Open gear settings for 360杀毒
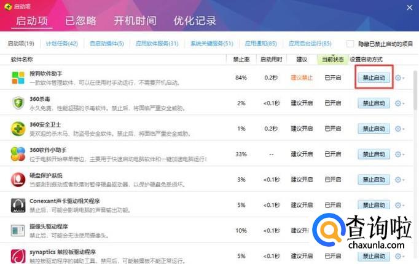This screenshot has height=264, width=419. point(399,103)
